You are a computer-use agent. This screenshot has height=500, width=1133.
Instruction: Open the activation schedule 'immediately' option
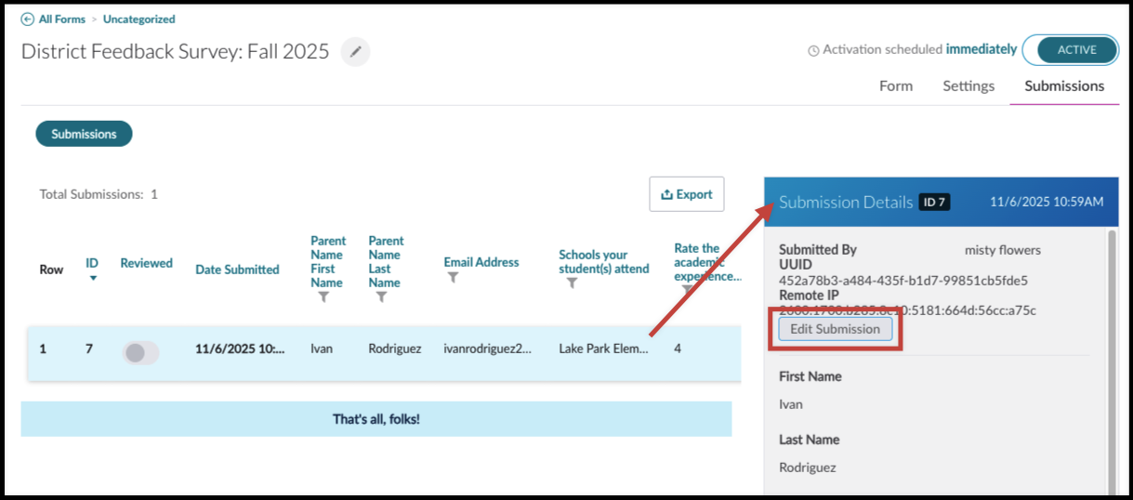(x=981, y=49)
